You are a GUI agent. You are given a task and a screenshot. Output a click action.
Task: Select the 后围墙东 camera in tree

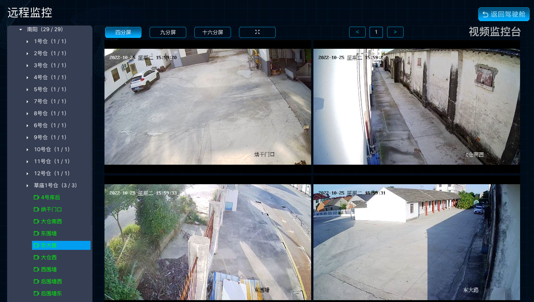pyautogui.click(x=51, y=293)
